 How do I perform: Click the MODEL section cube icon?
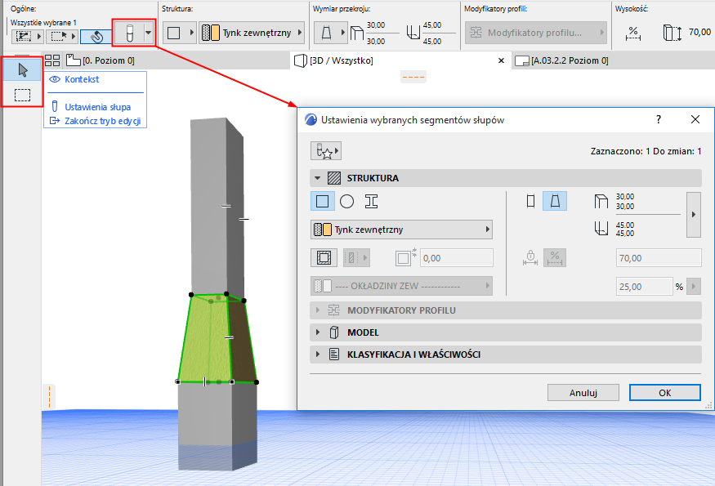(334, 332)
